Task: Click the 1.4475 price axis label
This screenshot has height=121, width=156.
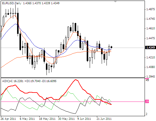Action: [151, 38]
